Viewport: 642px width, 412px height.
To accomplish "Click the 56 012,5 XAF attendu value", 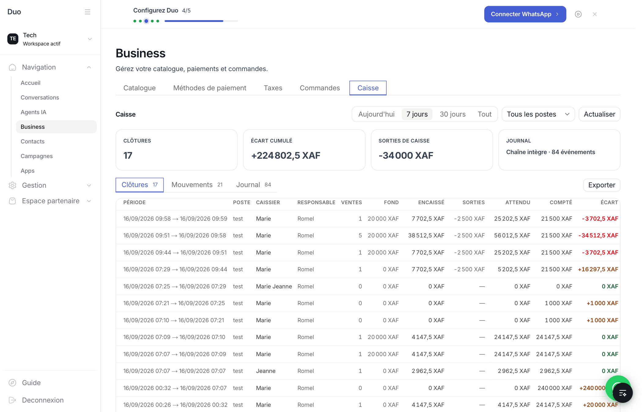I will (x=512, y=236).
